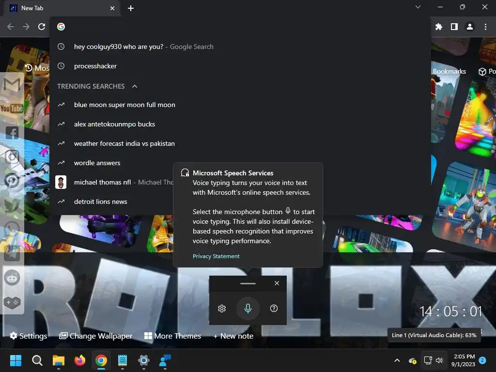
Task: Open Gmail shortcut in the sidebar
Action: [12, 84]
